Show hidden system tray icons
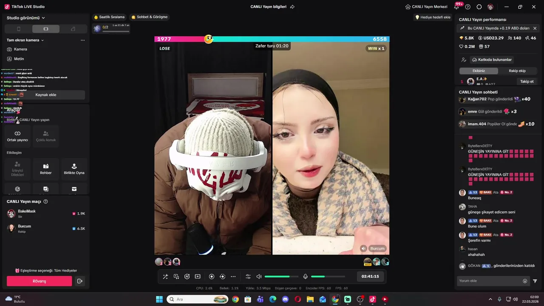544x306 pixels. click(490, 299)
